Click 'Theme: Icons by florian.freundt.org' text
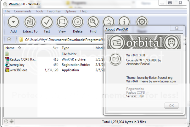This screenshot has width=190, height=127. click(149, 78)
